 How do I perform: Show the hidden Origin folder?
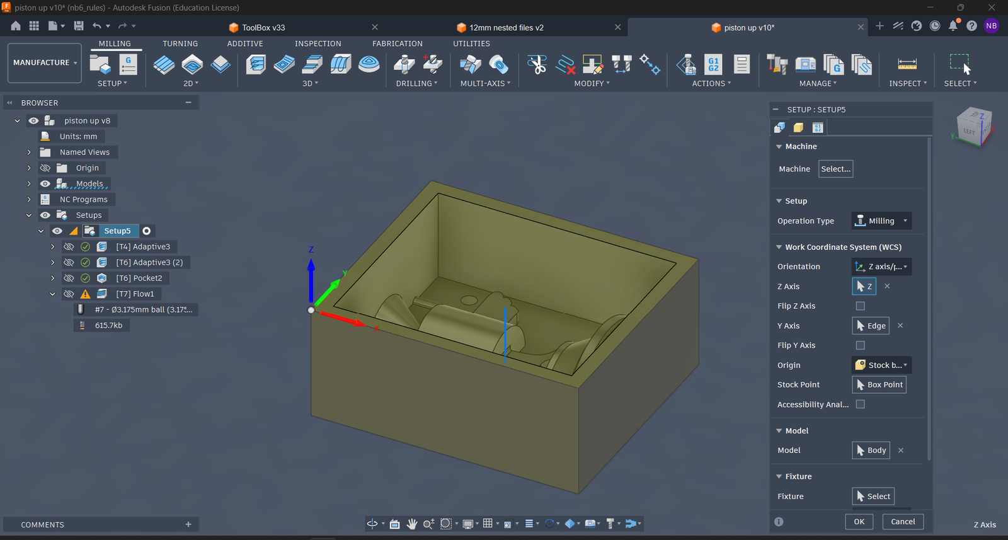click(45, 168)
